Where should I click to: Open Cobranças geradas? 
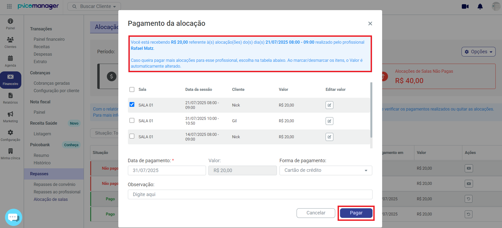click(x=52, y=83)
